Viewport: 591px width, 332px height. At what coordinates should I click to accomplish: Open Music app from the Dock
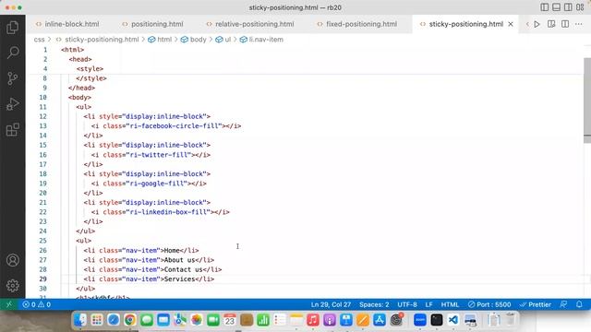pyautogui.click(x=313, y=320)
